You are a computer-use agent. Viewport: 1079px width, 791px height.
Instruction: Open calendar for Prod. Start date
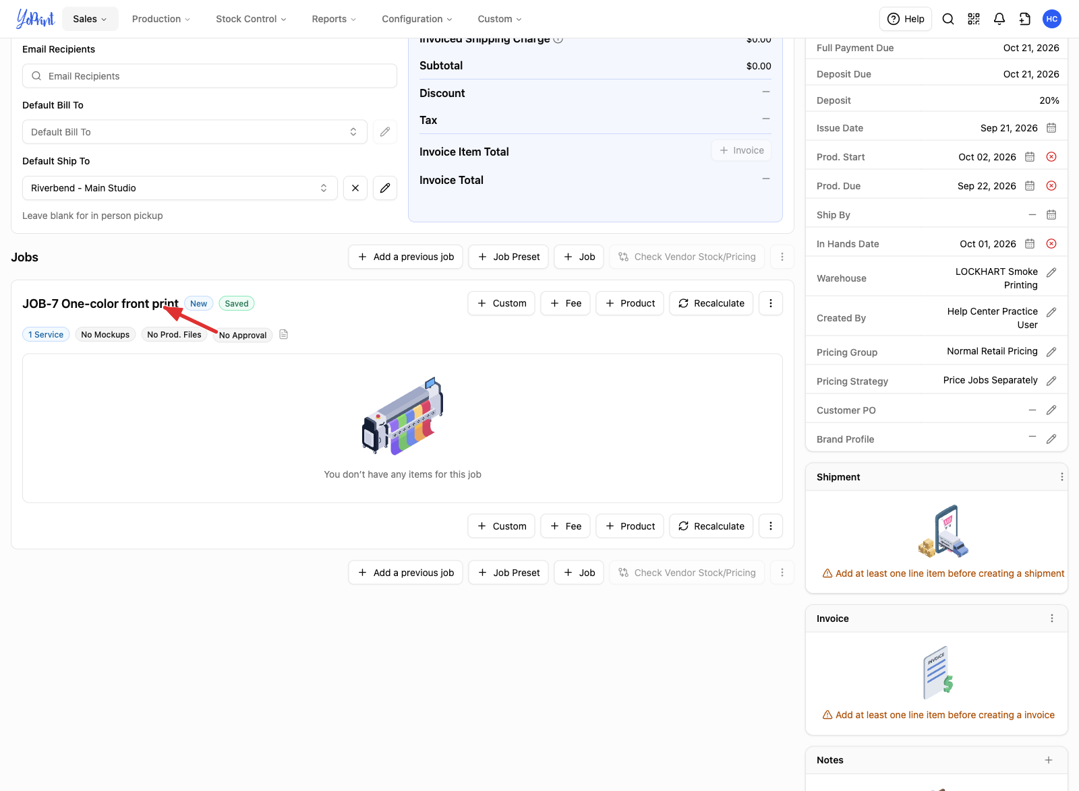point(1030,157)
